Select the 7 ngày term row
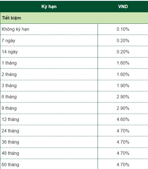The width and height of the screenshot is (148, 169). click(x=74, y=41)
